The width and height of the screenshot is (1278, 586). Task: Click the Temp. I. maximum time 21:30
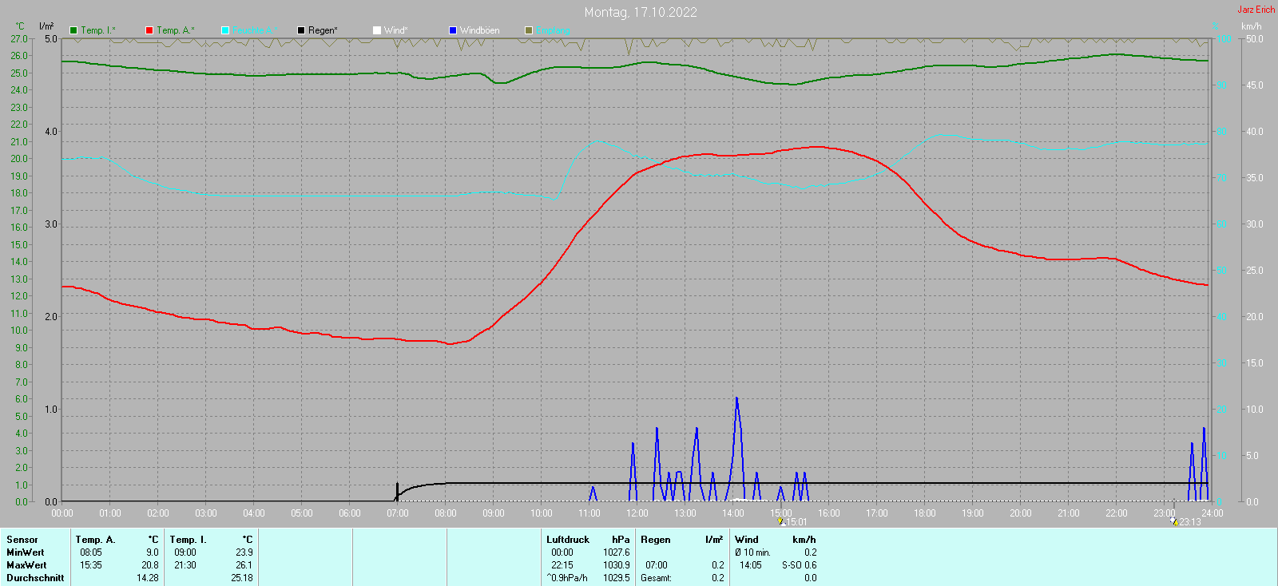[185, 565]
